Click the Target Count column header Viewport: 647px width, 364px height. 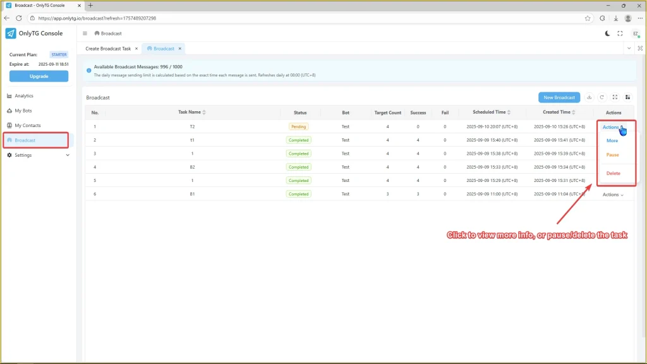(x=387, y=112)
